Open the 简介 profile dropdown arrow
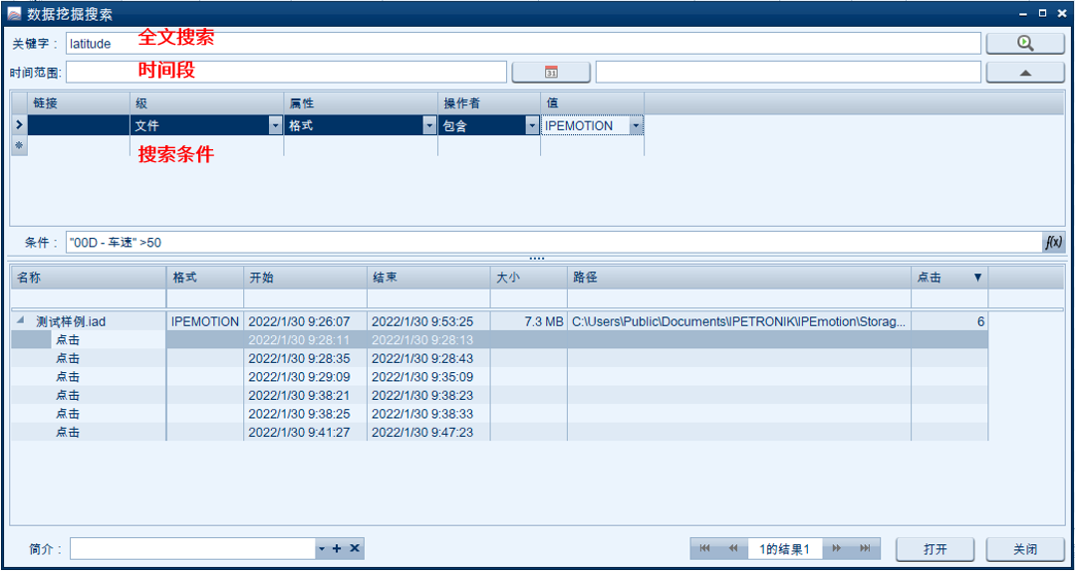This screenshot has height=574, width=1077. coord(322,548)
